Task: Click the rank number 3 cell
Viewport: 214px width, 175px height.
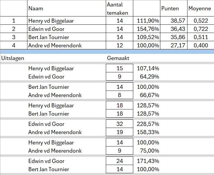Action: pos(14,37)
